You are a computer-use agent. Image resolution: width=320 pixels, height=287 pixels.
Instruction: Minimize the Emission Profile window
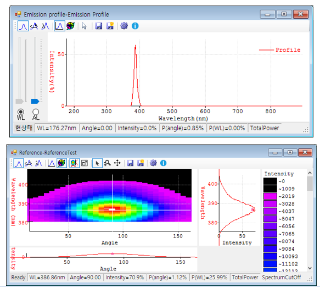click(x=267, y=14)
